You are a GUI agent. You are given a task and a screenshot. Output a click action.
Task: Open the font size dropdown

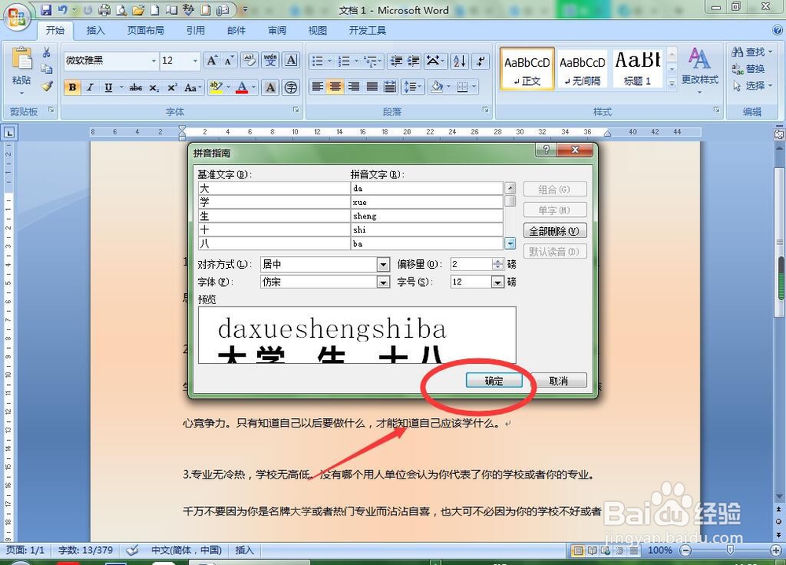pos(195,61)
